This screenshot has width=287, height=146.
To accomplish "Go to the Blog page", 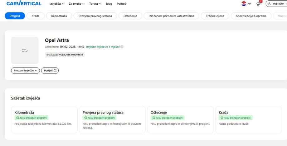I will coord(109,3).
